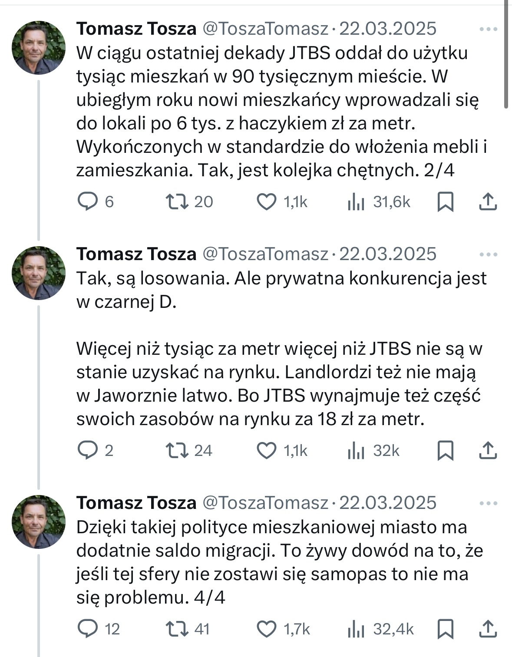Share the tweet about Landlordzi

[488, 450]
